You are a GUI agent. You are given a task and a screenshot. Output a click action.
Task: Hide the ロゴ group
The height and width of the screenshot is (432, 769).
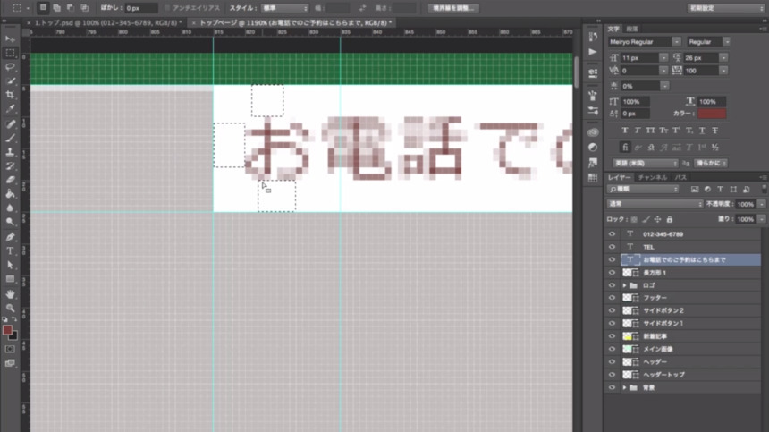tap(612, 285)
